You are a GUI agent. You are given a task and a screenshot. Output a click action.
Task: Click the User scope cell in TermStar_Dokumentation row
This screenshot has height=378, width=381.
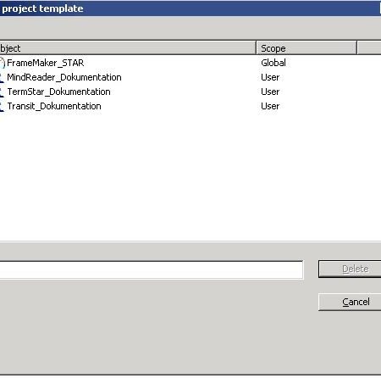coord(270,92)
